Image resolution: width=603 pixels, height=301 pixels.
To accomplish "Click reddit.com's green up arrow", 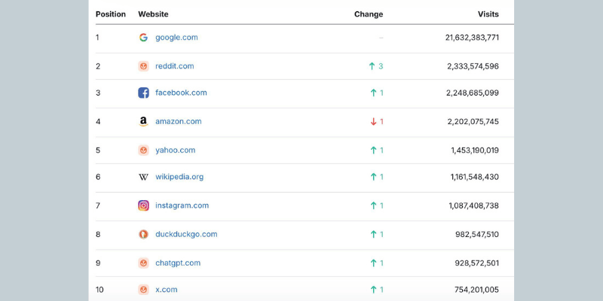I will point(372,66).
